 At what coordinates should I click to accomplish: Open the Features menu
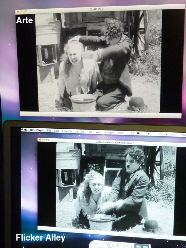coord(81,131)
